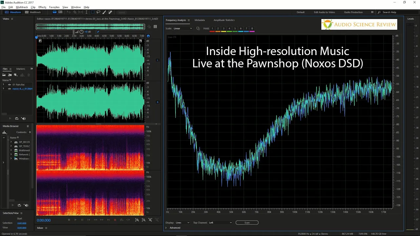Expand the 01 Rain.flac file entry
The height and width of the screenshot is (236, 420).
(4, 85)
